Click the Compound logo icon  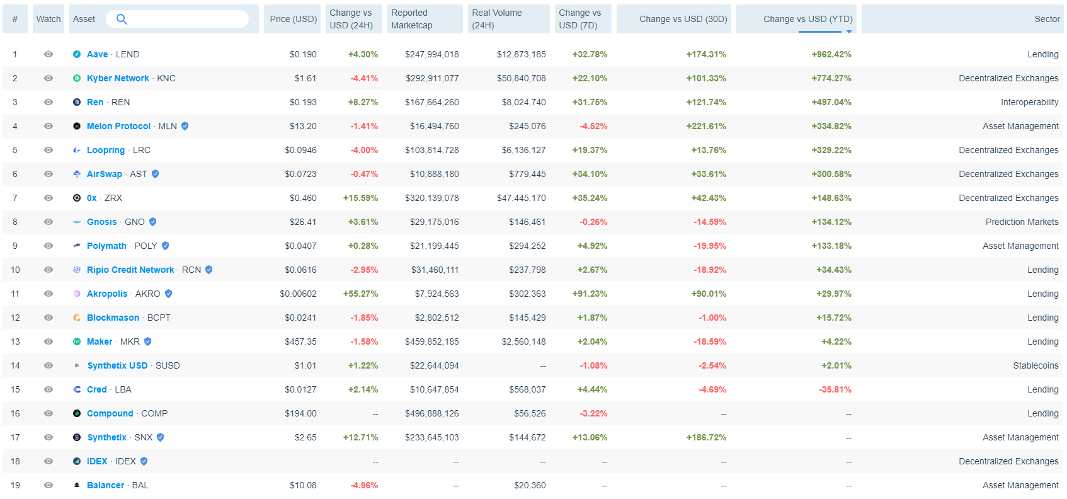tap(77, 413)
